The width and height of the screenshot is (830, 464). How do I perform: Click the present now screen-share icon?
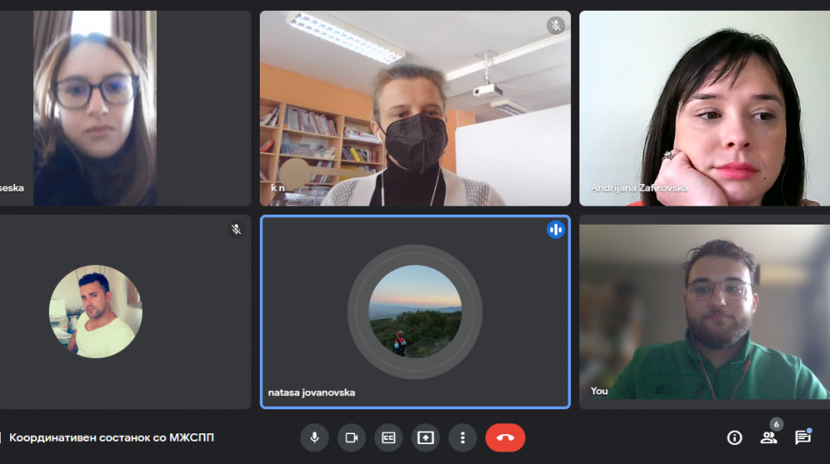pos(426,437)
